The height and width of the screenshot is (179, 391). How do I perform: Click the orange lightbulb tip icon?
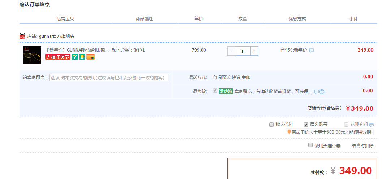point(289,132)
